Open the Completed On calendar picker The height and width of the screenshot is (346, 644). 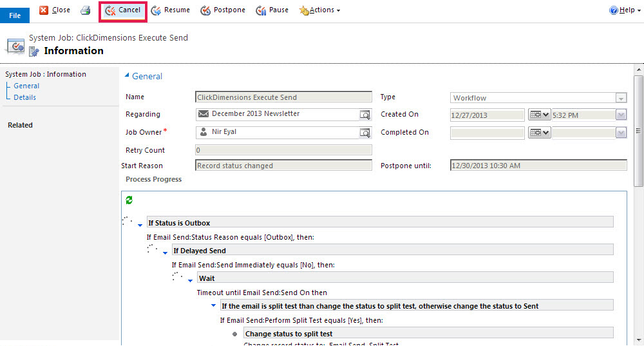point(539,133)
